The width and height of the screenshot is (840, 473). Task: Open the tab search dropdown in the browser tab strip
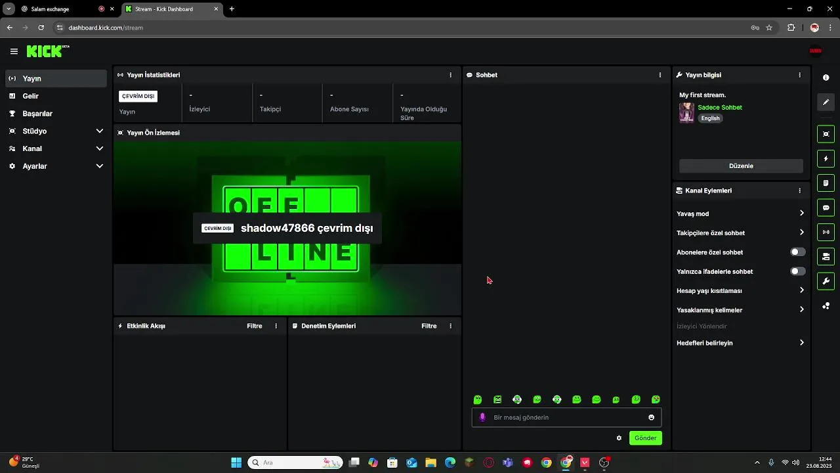pos(9,9)
